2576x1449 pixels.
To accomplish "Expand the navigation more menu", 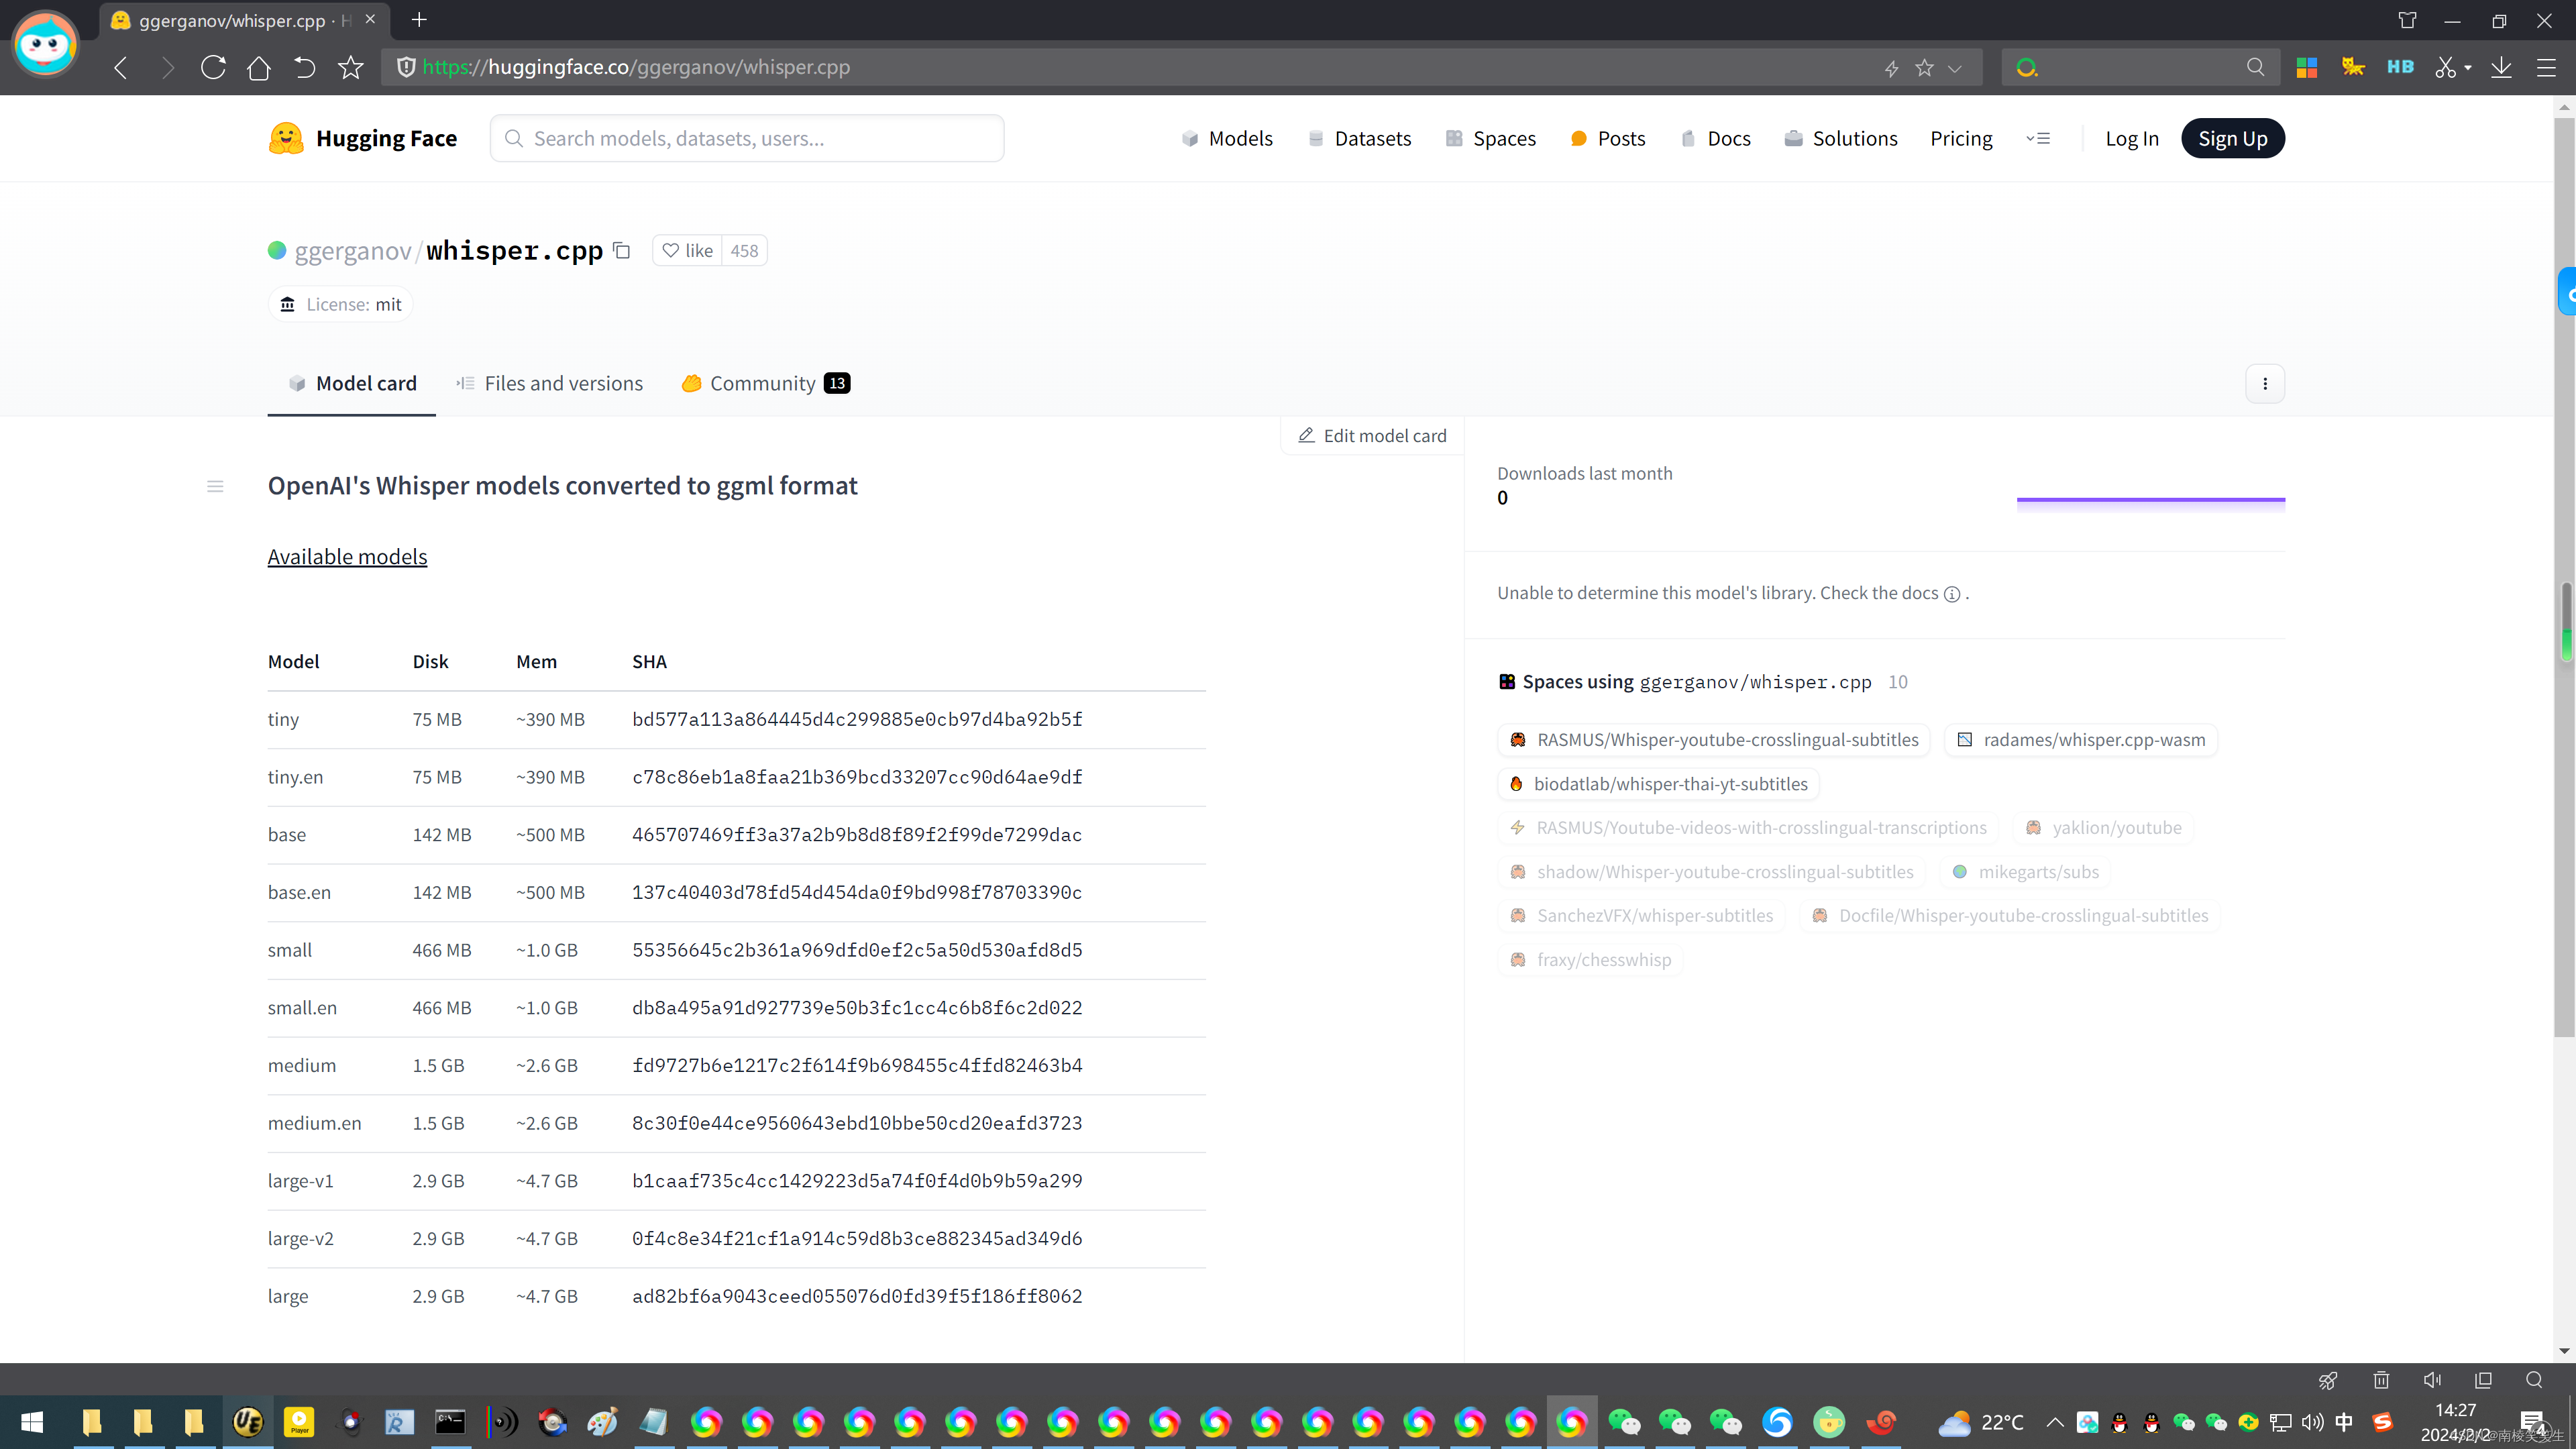I will (x=2038, y=138).
